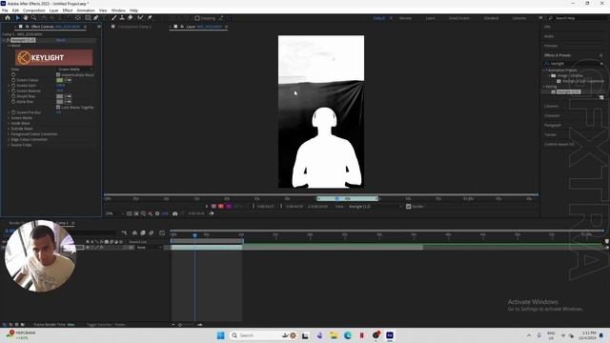Click the Composition mini-flowchart icon
The image size is (610, 343).
click(x=124, y=232)
